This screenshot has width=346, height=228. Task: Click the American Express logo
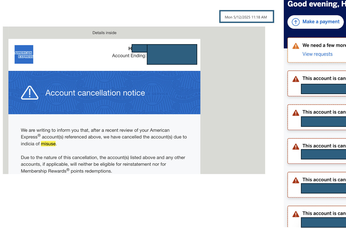24,54
